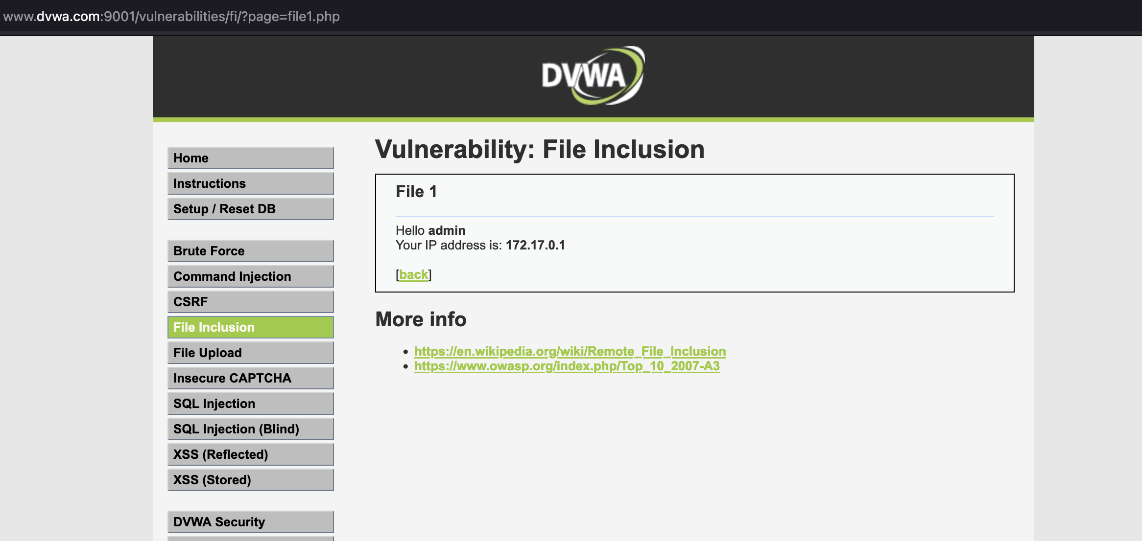This screenshot has width=1142, height=541.
Task: Go to Insecure CAPTCHA page
Action: [x=250, y=378]
